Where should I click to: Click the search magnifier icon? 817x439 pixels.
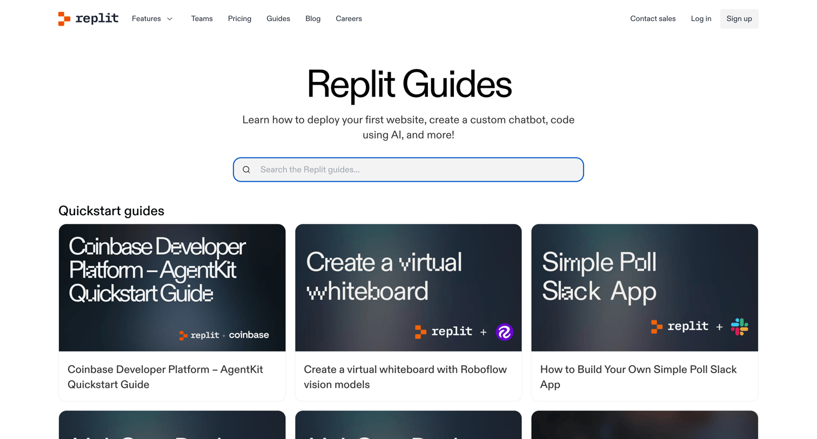coord(246,170)
